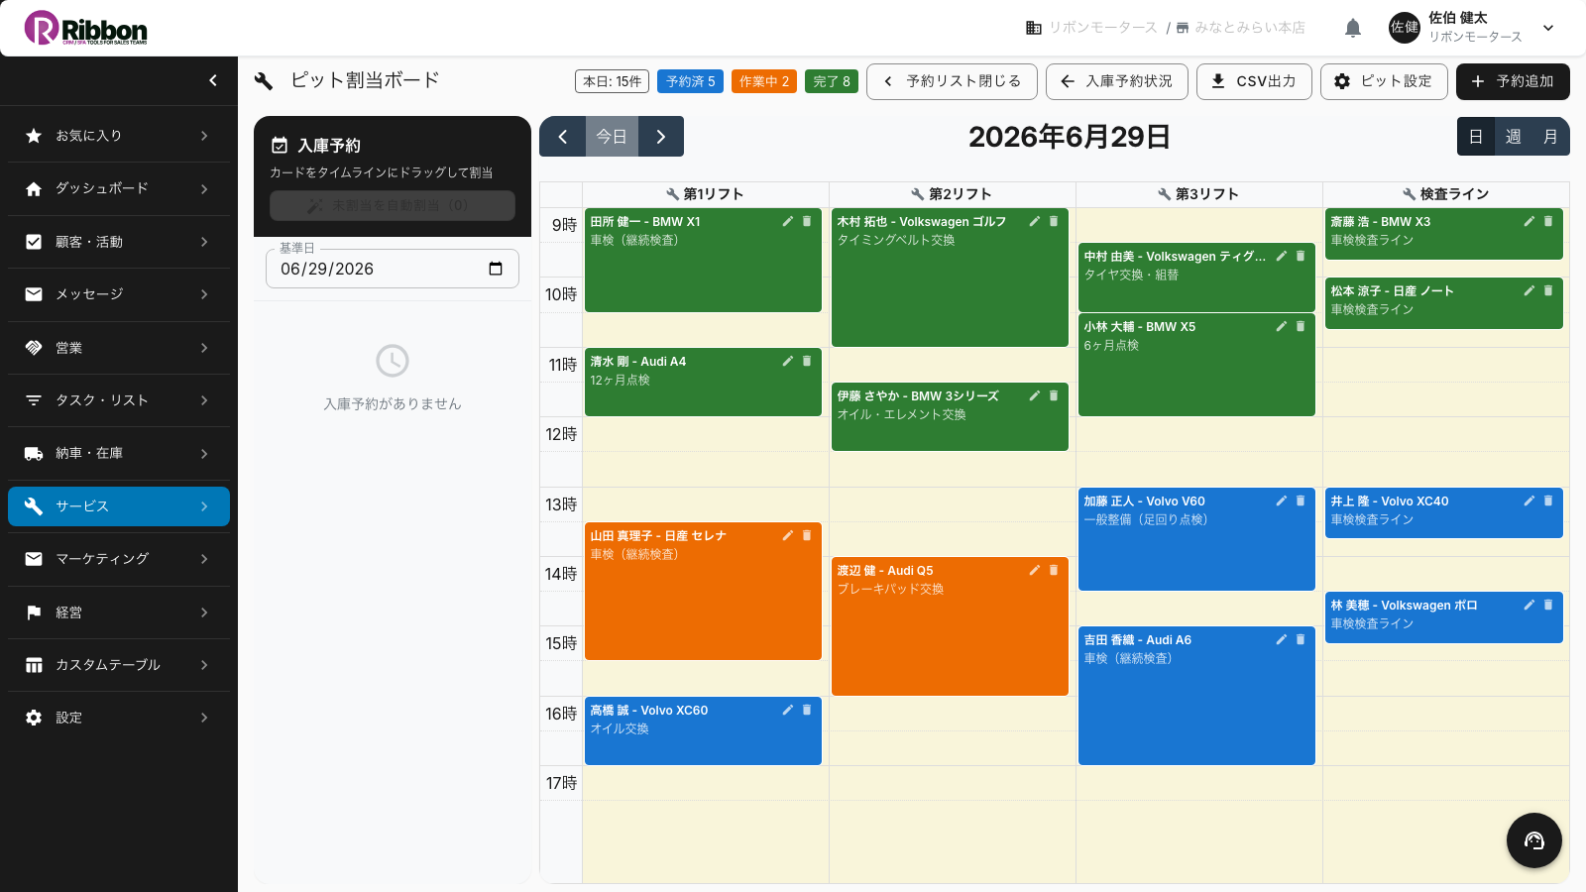Click 本日: 15件 badge

tap(613, 81)
